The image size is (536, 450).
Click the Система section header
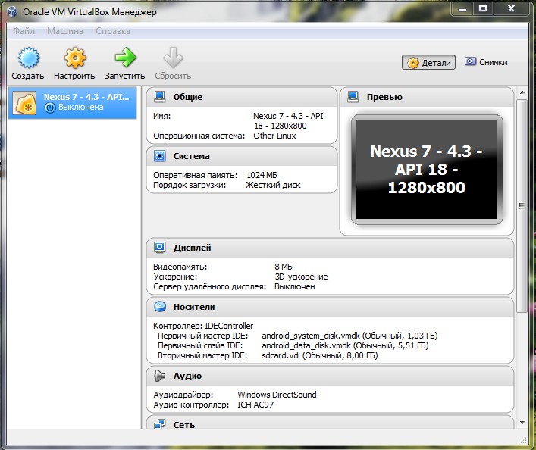(x=241, y=156)
